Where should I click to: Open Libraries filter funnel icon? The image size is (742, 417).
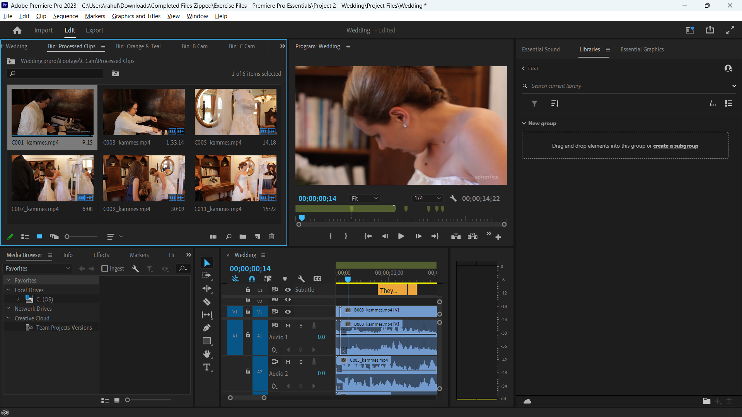coord(534,104)
